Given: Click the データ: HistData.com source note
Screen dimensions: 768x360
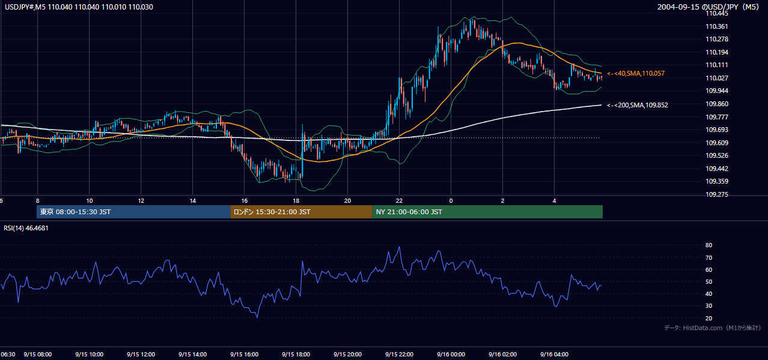Looking at the screenshot, I should [x=712, y=328].
